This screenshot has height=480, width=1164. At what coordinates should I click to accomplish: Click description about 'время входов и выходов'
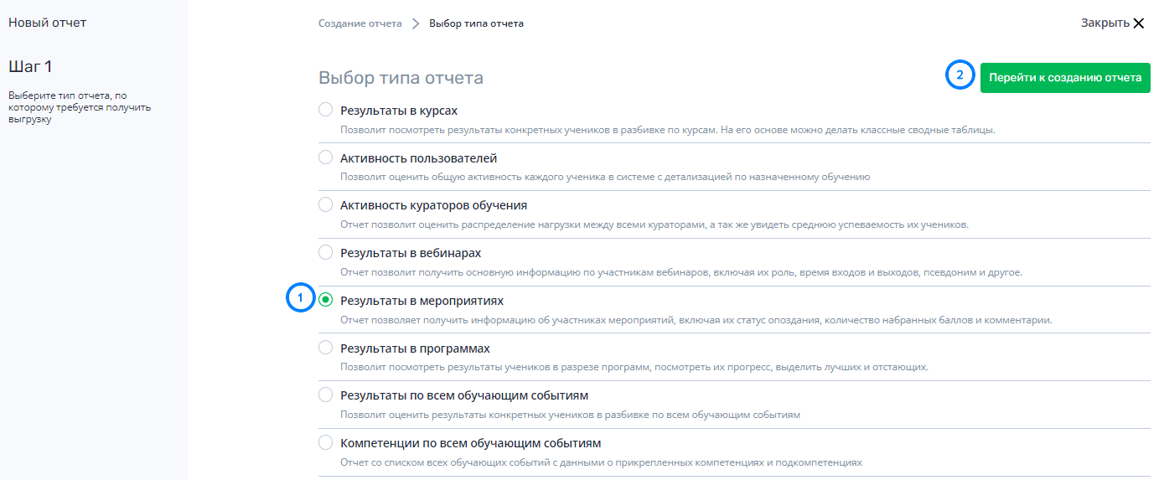(x=681, y=272)
